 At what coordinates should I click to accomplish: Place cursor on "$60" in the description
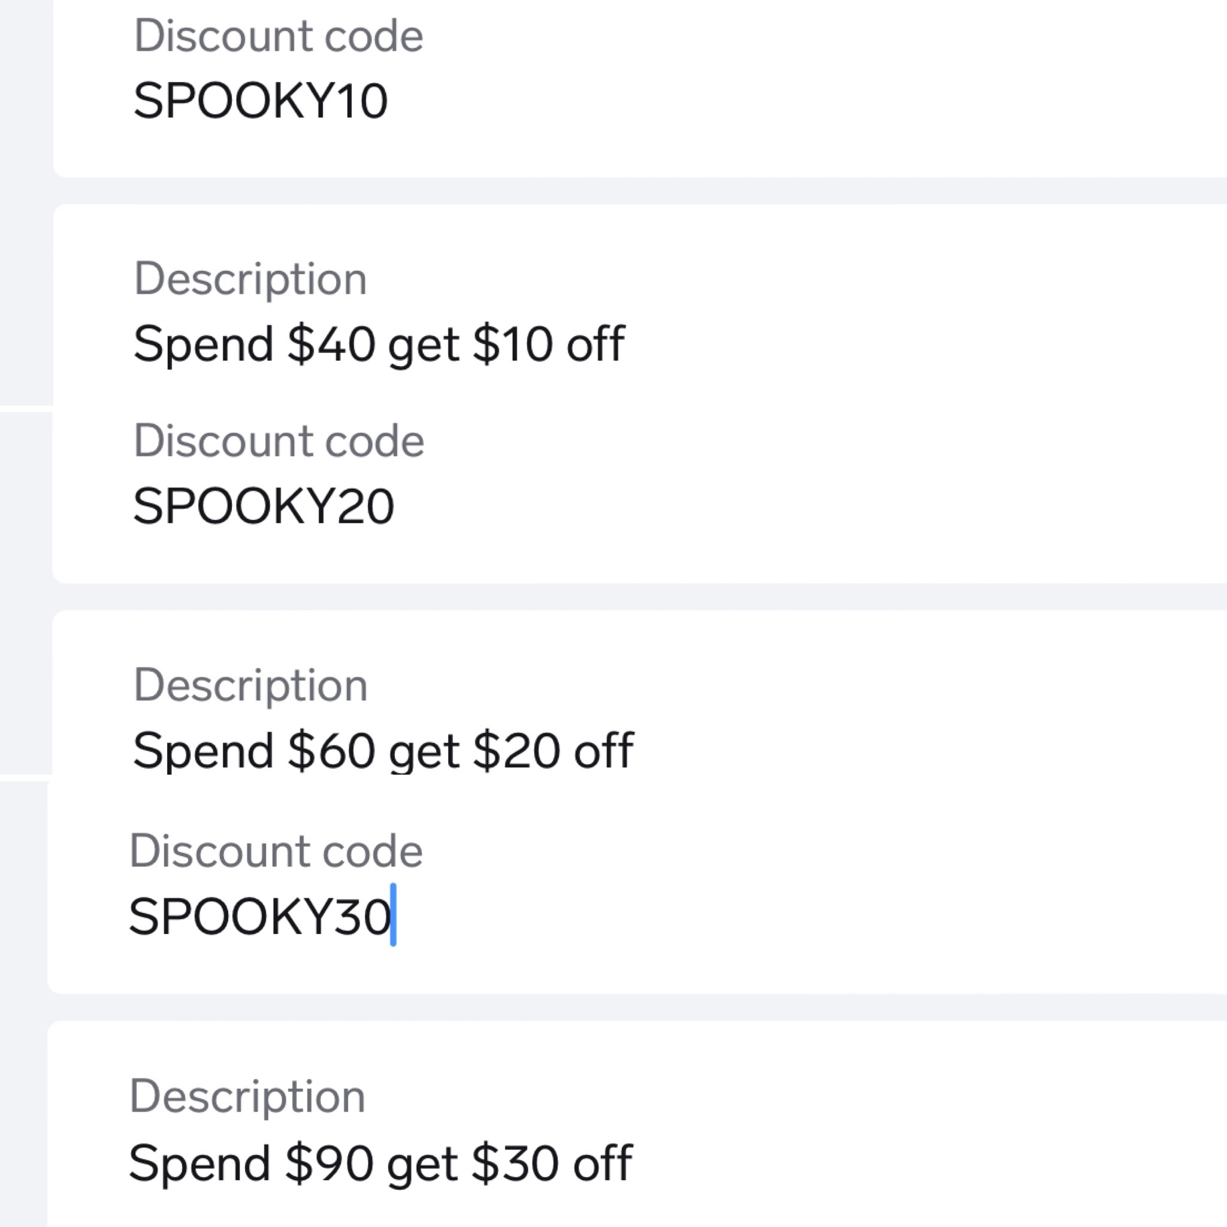pos(331,750)
